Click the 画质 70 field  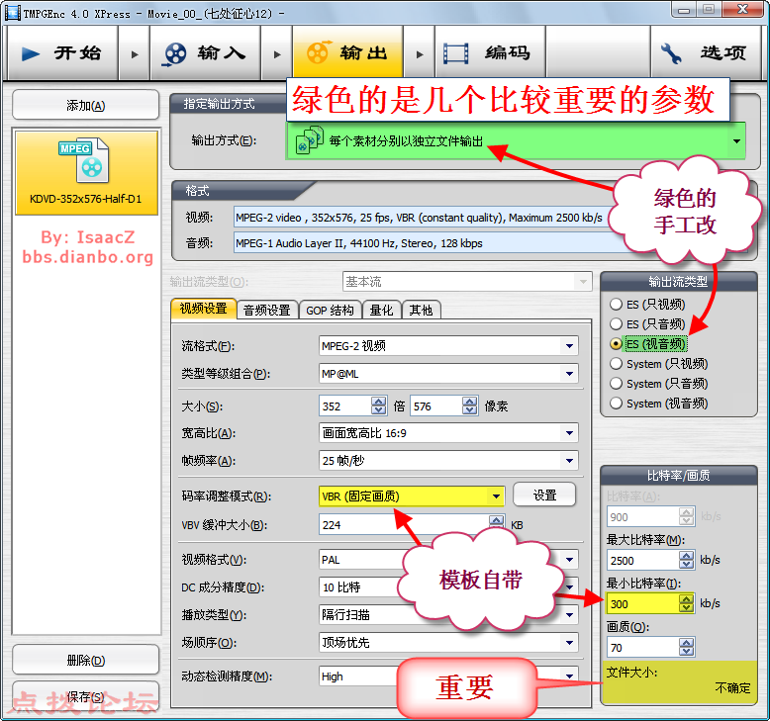[x=643, y=648]
